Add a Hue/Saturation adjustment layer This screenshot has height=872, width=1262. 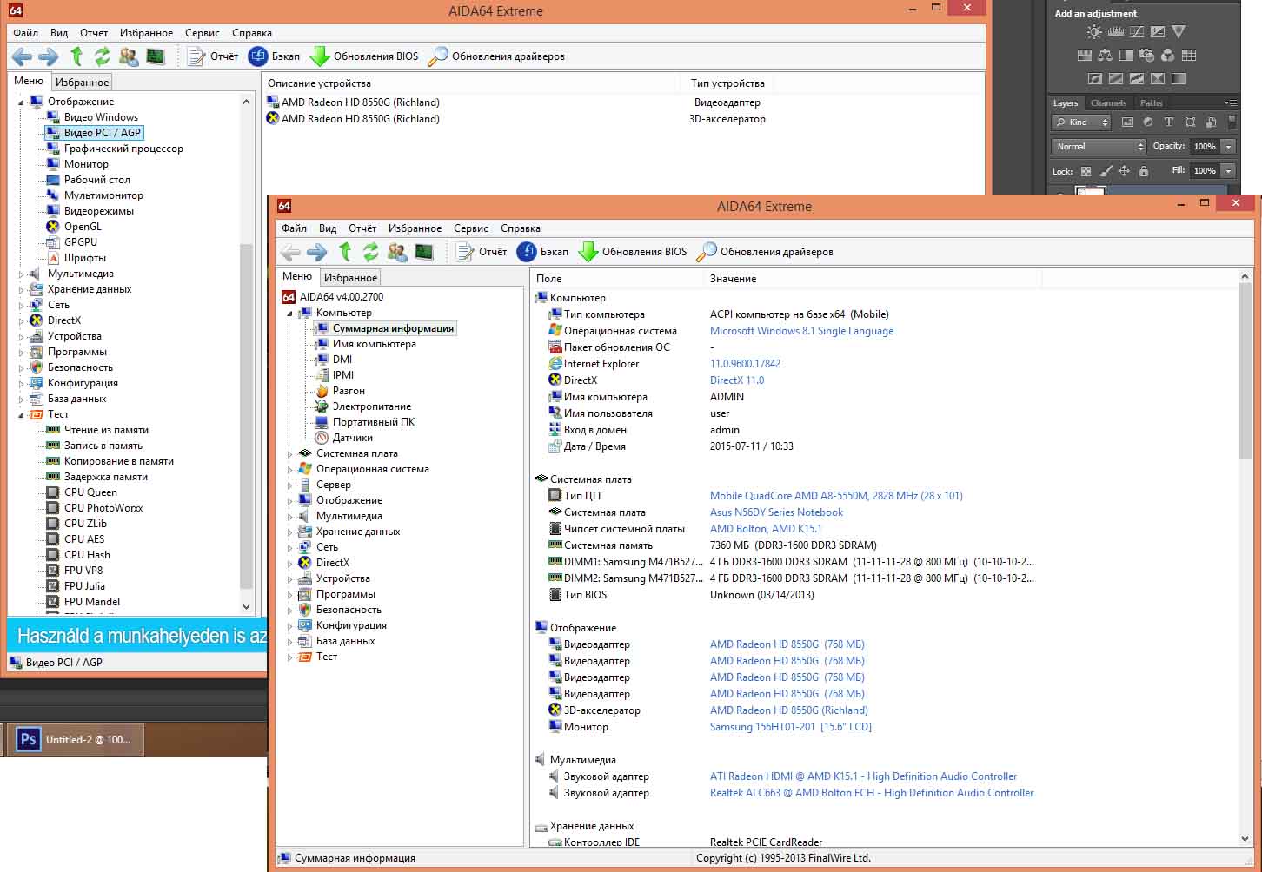click(1084, 56)
